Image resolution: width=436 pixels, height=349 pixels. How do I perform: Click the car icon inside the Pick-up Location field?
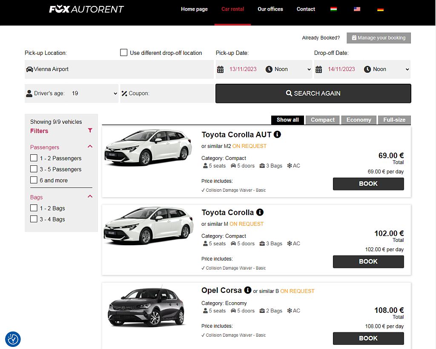click(29, 68)
